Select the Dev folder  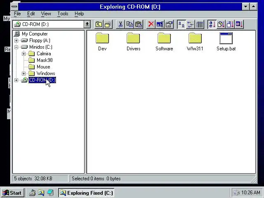[102, 42]
